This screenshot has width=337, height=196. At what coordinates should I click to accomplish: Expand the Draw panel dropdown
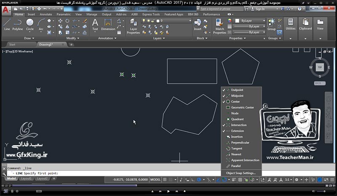(29, 38)
